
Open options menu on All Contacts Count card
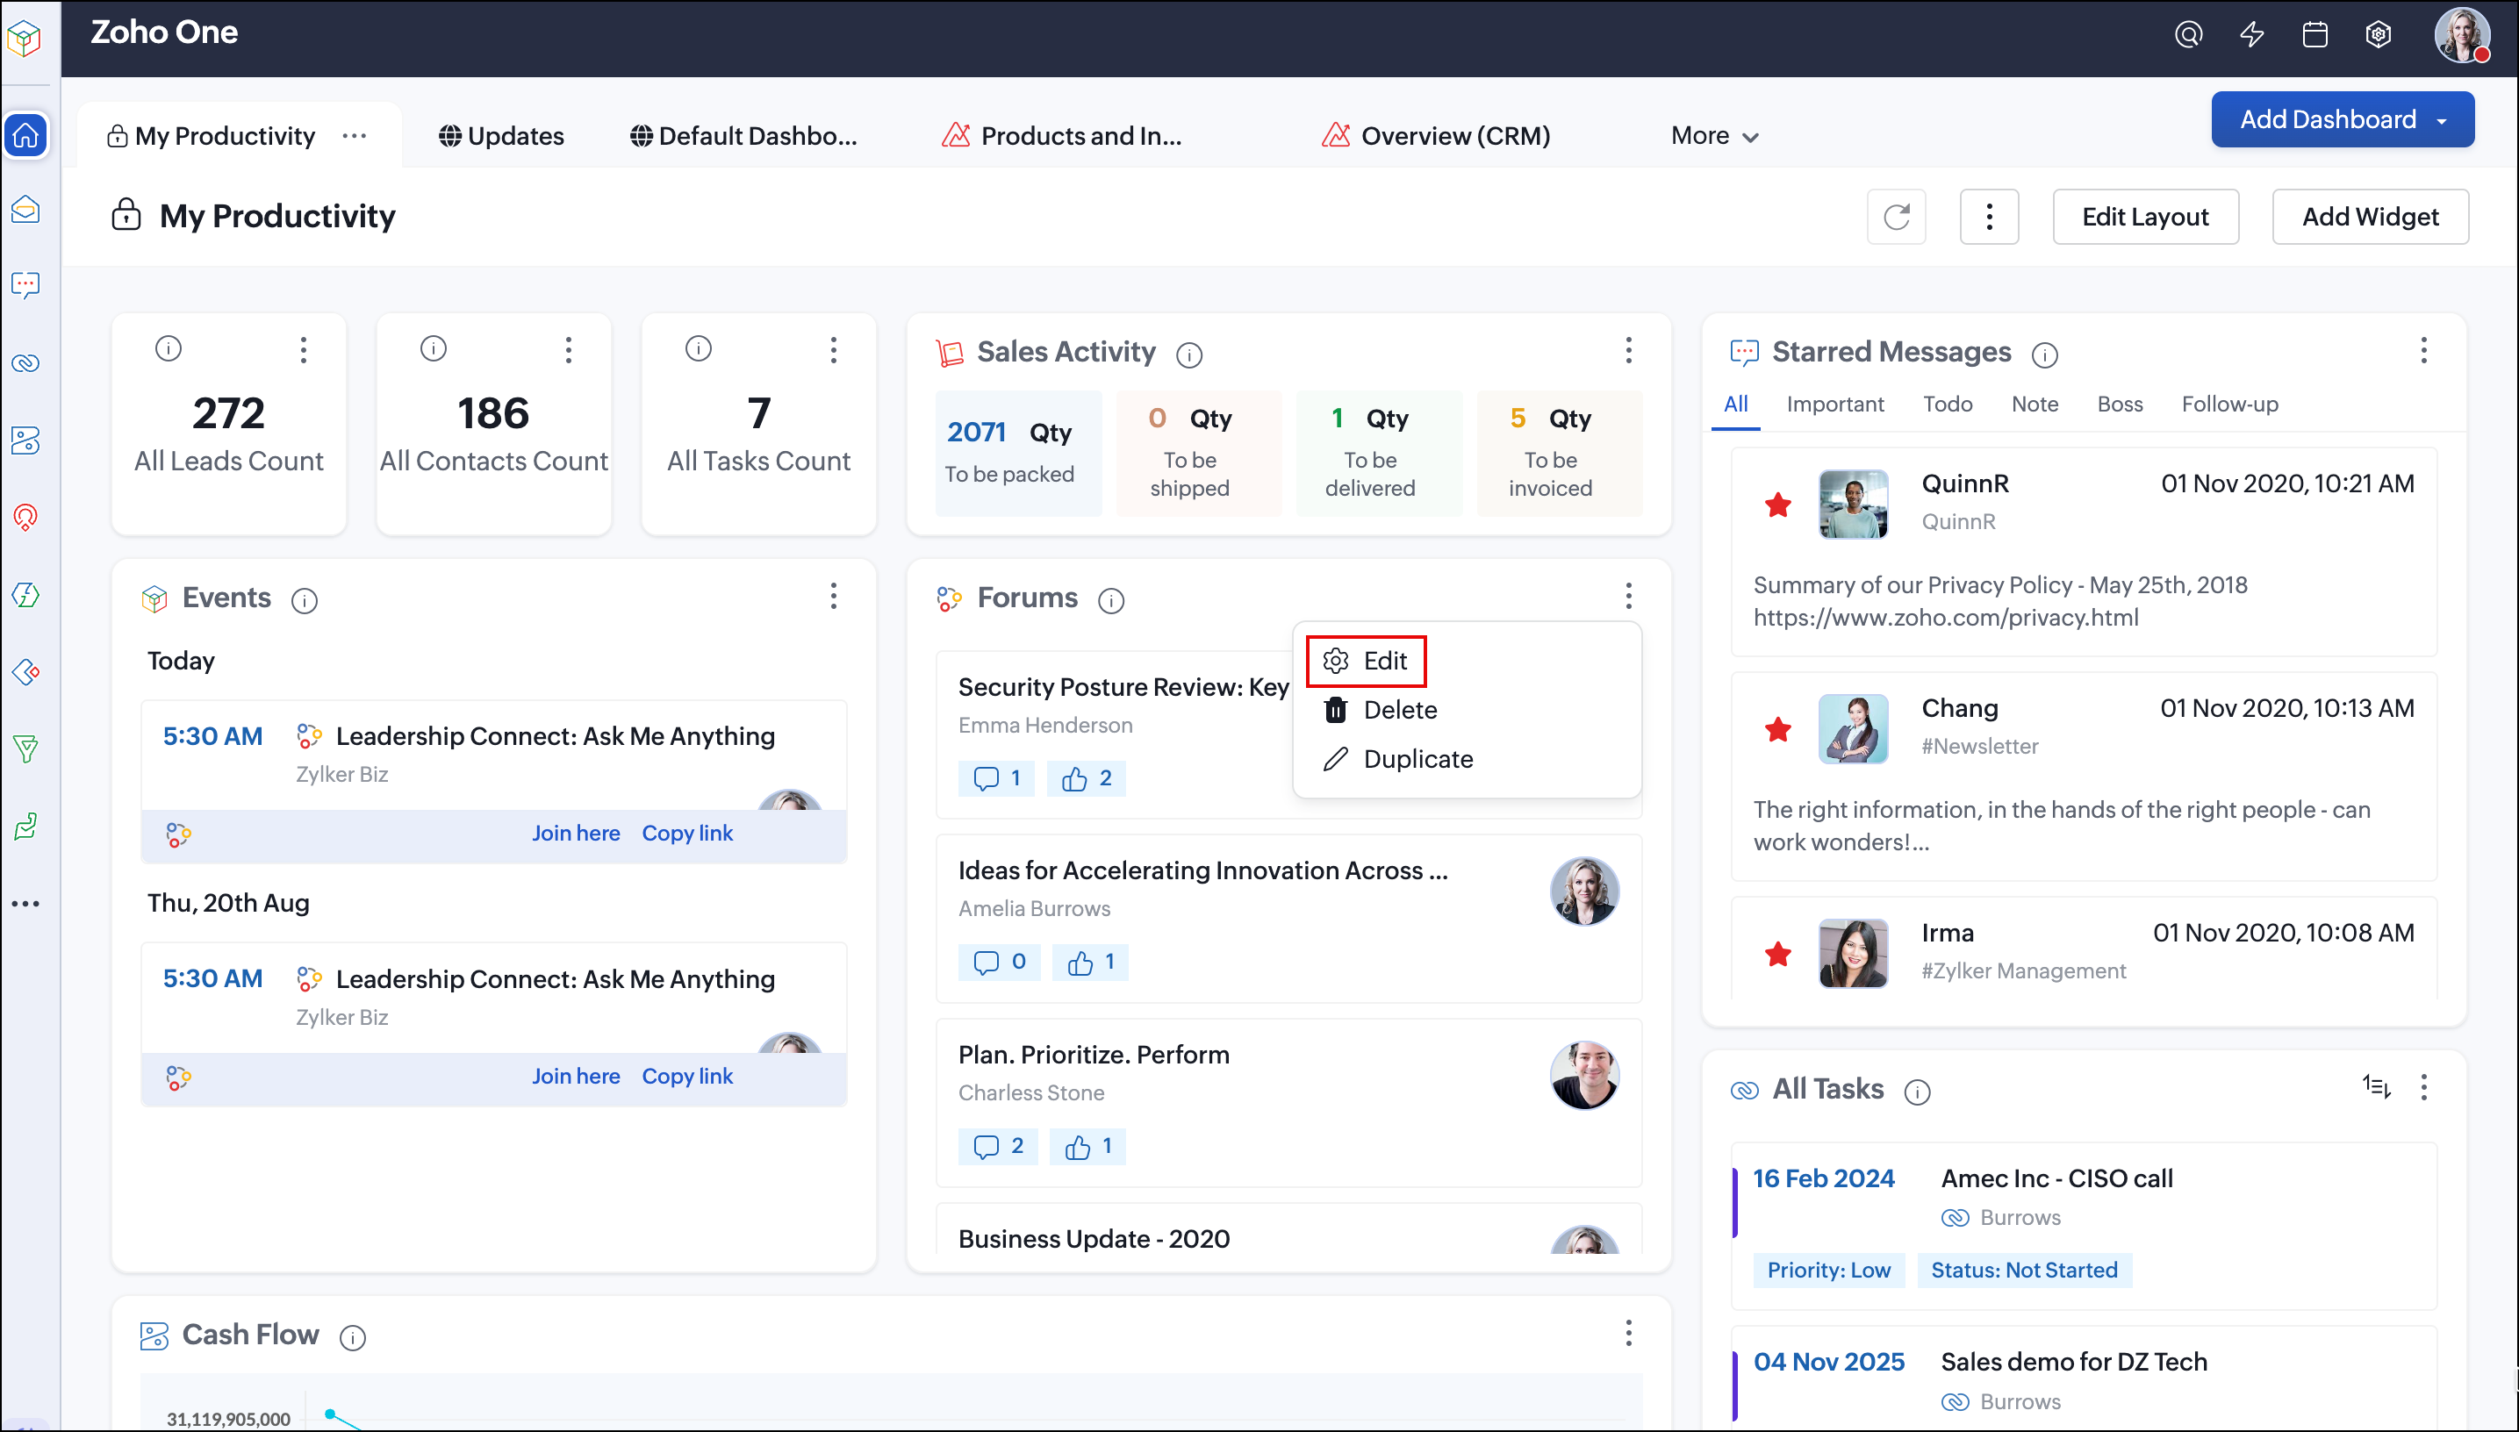(x=568, y=350)
